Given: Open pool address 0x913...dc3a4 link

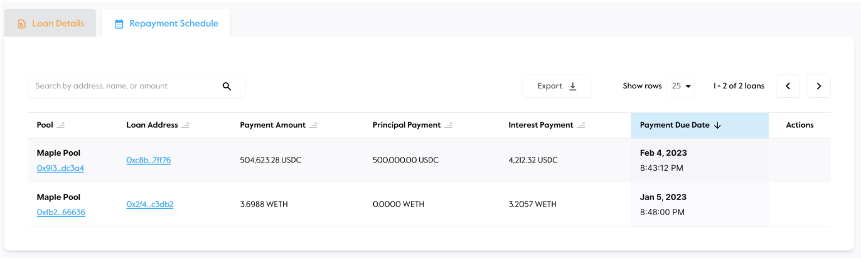Looking at the screenshot, I should point(60,168).
